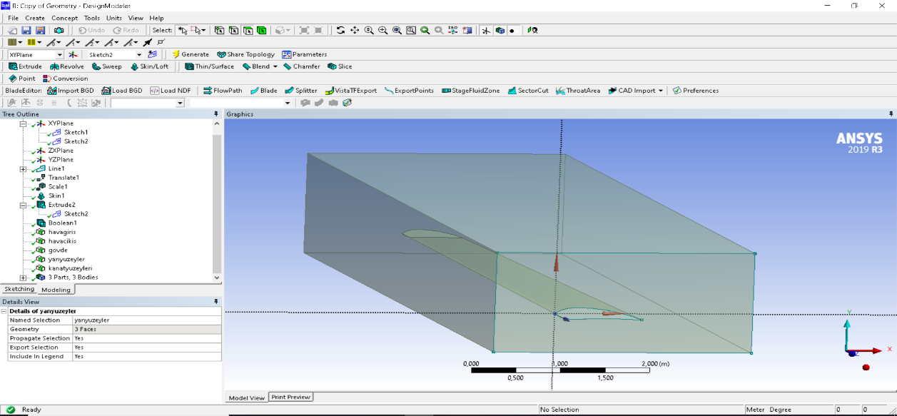Image resolution: width=897 pixels, height=416 pixels.
Task: Click Load NDF
Action: 171,91
